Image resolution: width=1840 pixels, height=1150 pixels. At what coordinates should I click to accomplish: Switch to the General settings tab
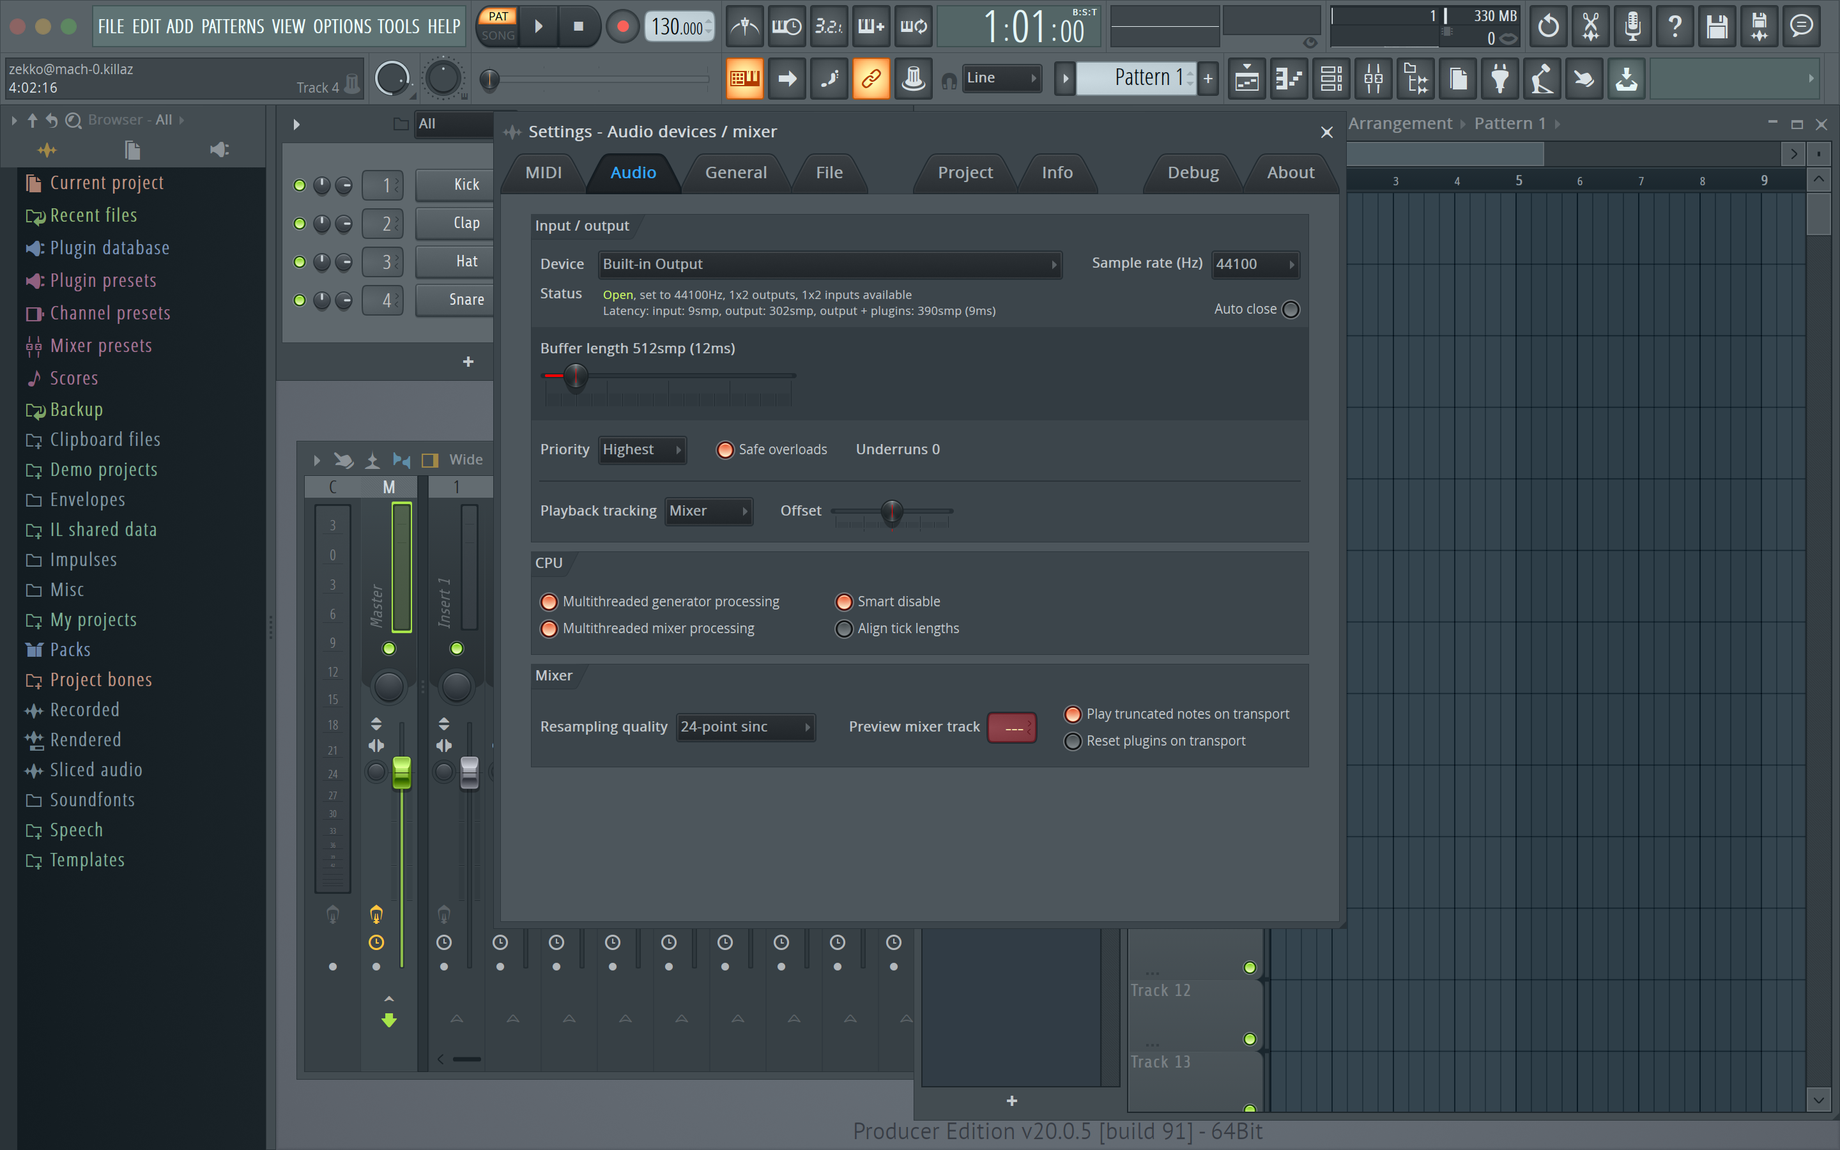point(735,172)
